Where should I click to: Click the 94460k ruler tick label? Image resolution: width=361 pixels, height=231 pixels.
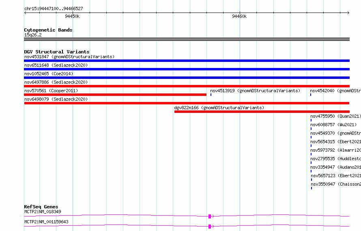tap(239, 16)
